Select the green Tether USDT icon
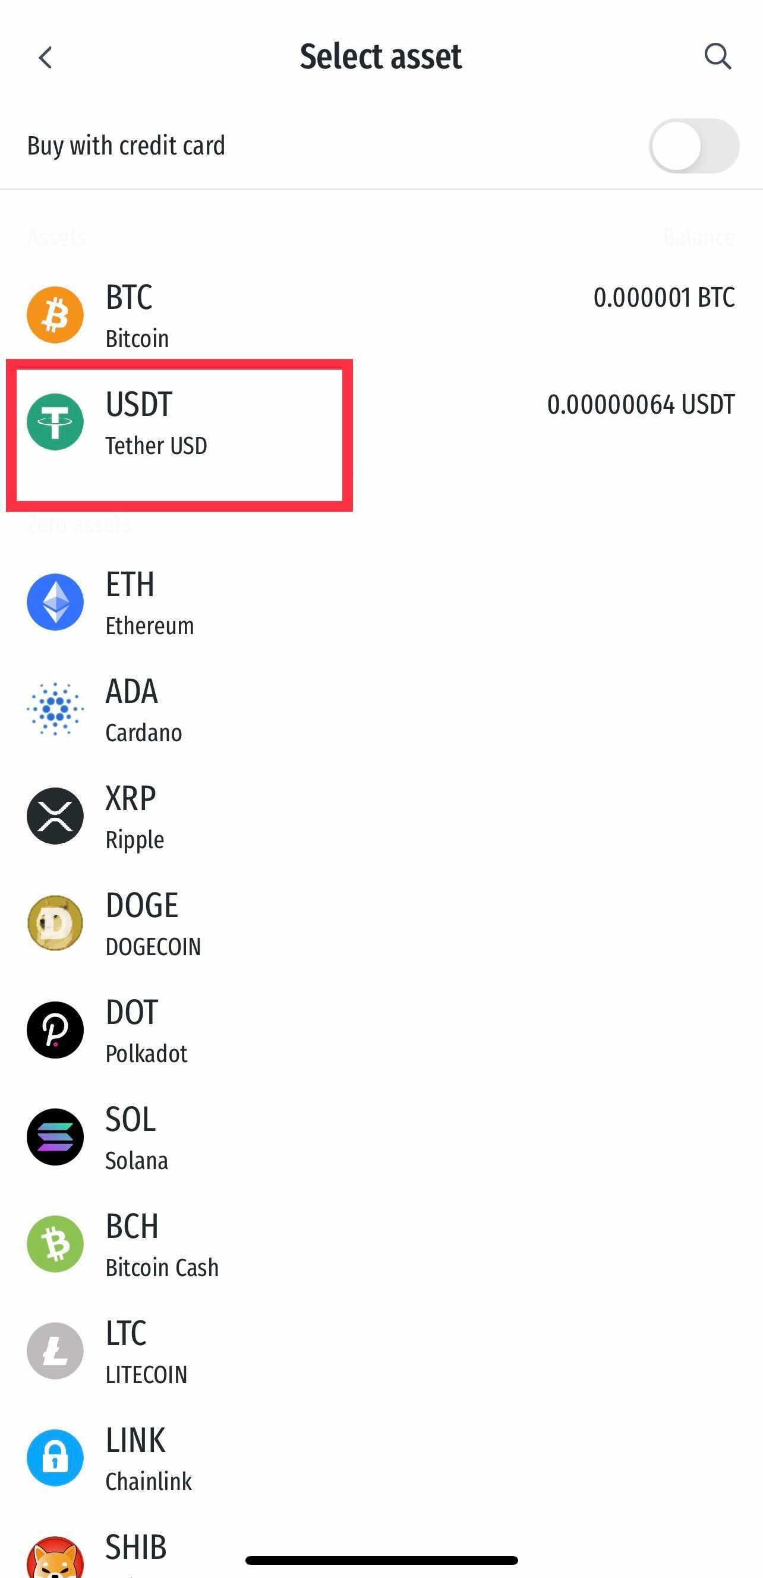This screenshot has width=763, height=1578. 55,422
